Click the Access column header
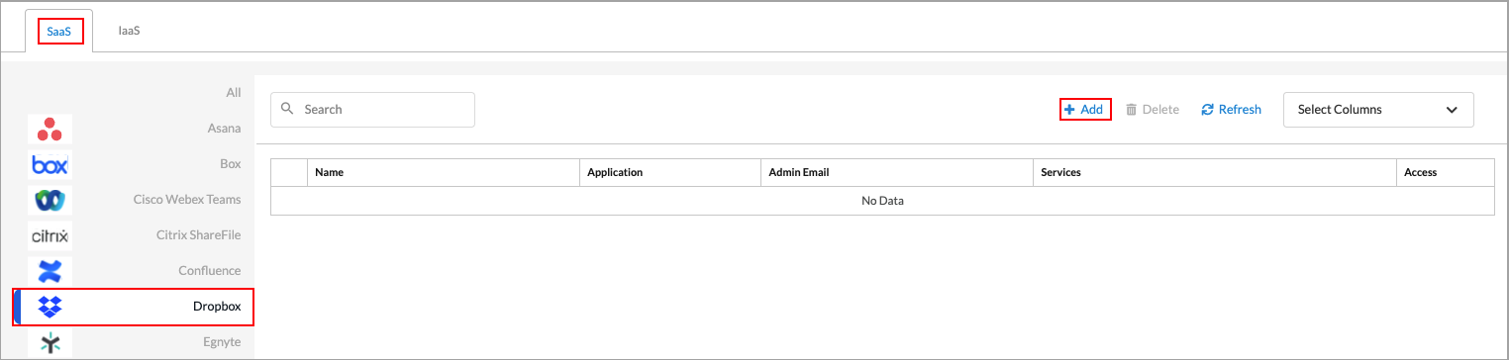 (x=1446, y=172)
